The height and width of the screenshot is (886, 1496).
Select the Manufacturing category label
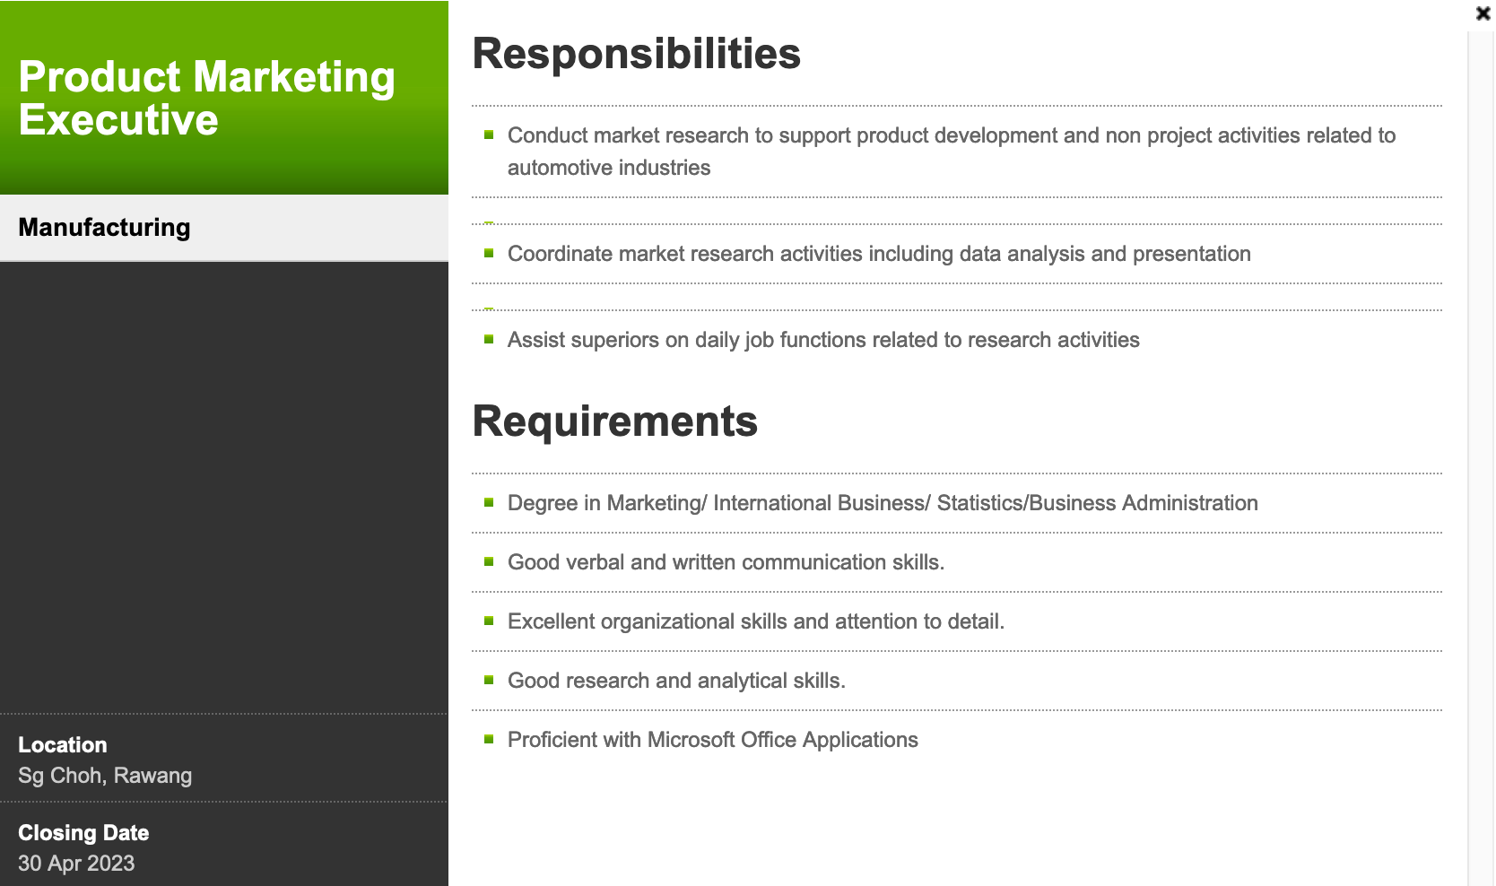104,228
